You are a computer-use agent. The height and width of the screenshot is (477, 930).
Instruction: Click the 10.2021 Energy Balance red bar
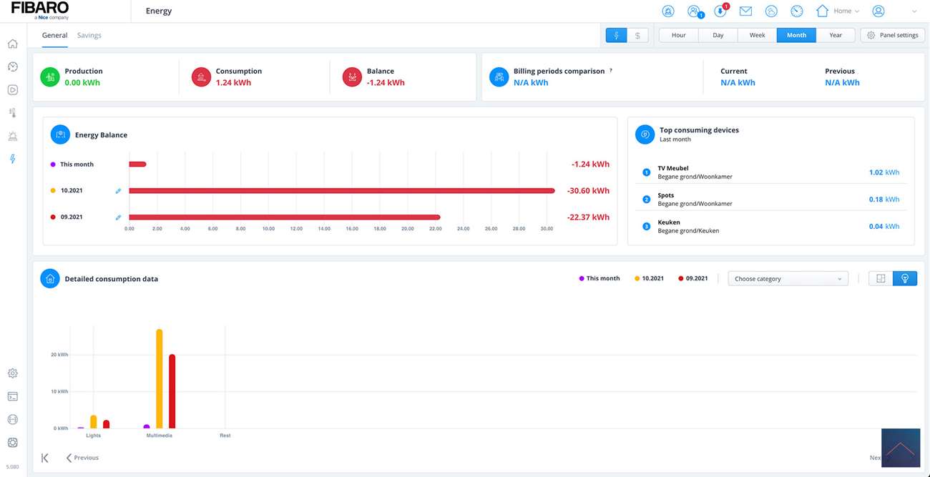(341, 191)
